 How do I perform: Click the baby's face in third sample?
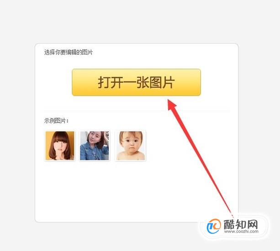[131, 142]
